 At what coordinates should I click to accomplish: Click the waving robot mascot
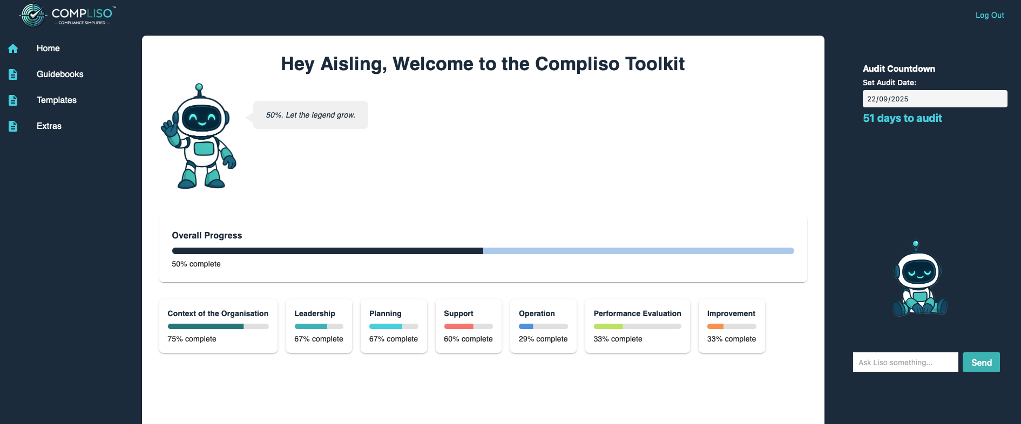[x=199, y=136]
